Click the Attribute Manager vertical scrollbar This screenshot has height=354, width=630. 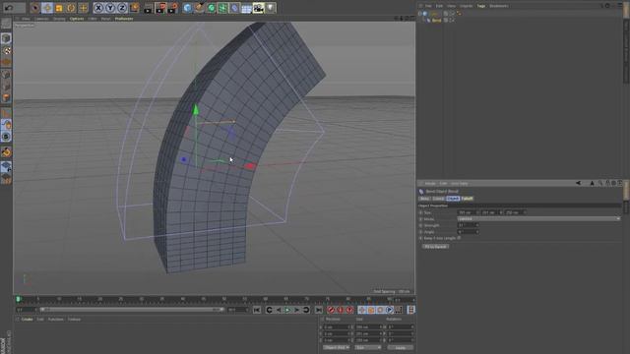coord(626,191)
